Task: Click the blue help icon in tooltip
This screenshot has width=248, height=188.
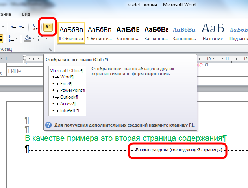Action: (x=49, y=125)
